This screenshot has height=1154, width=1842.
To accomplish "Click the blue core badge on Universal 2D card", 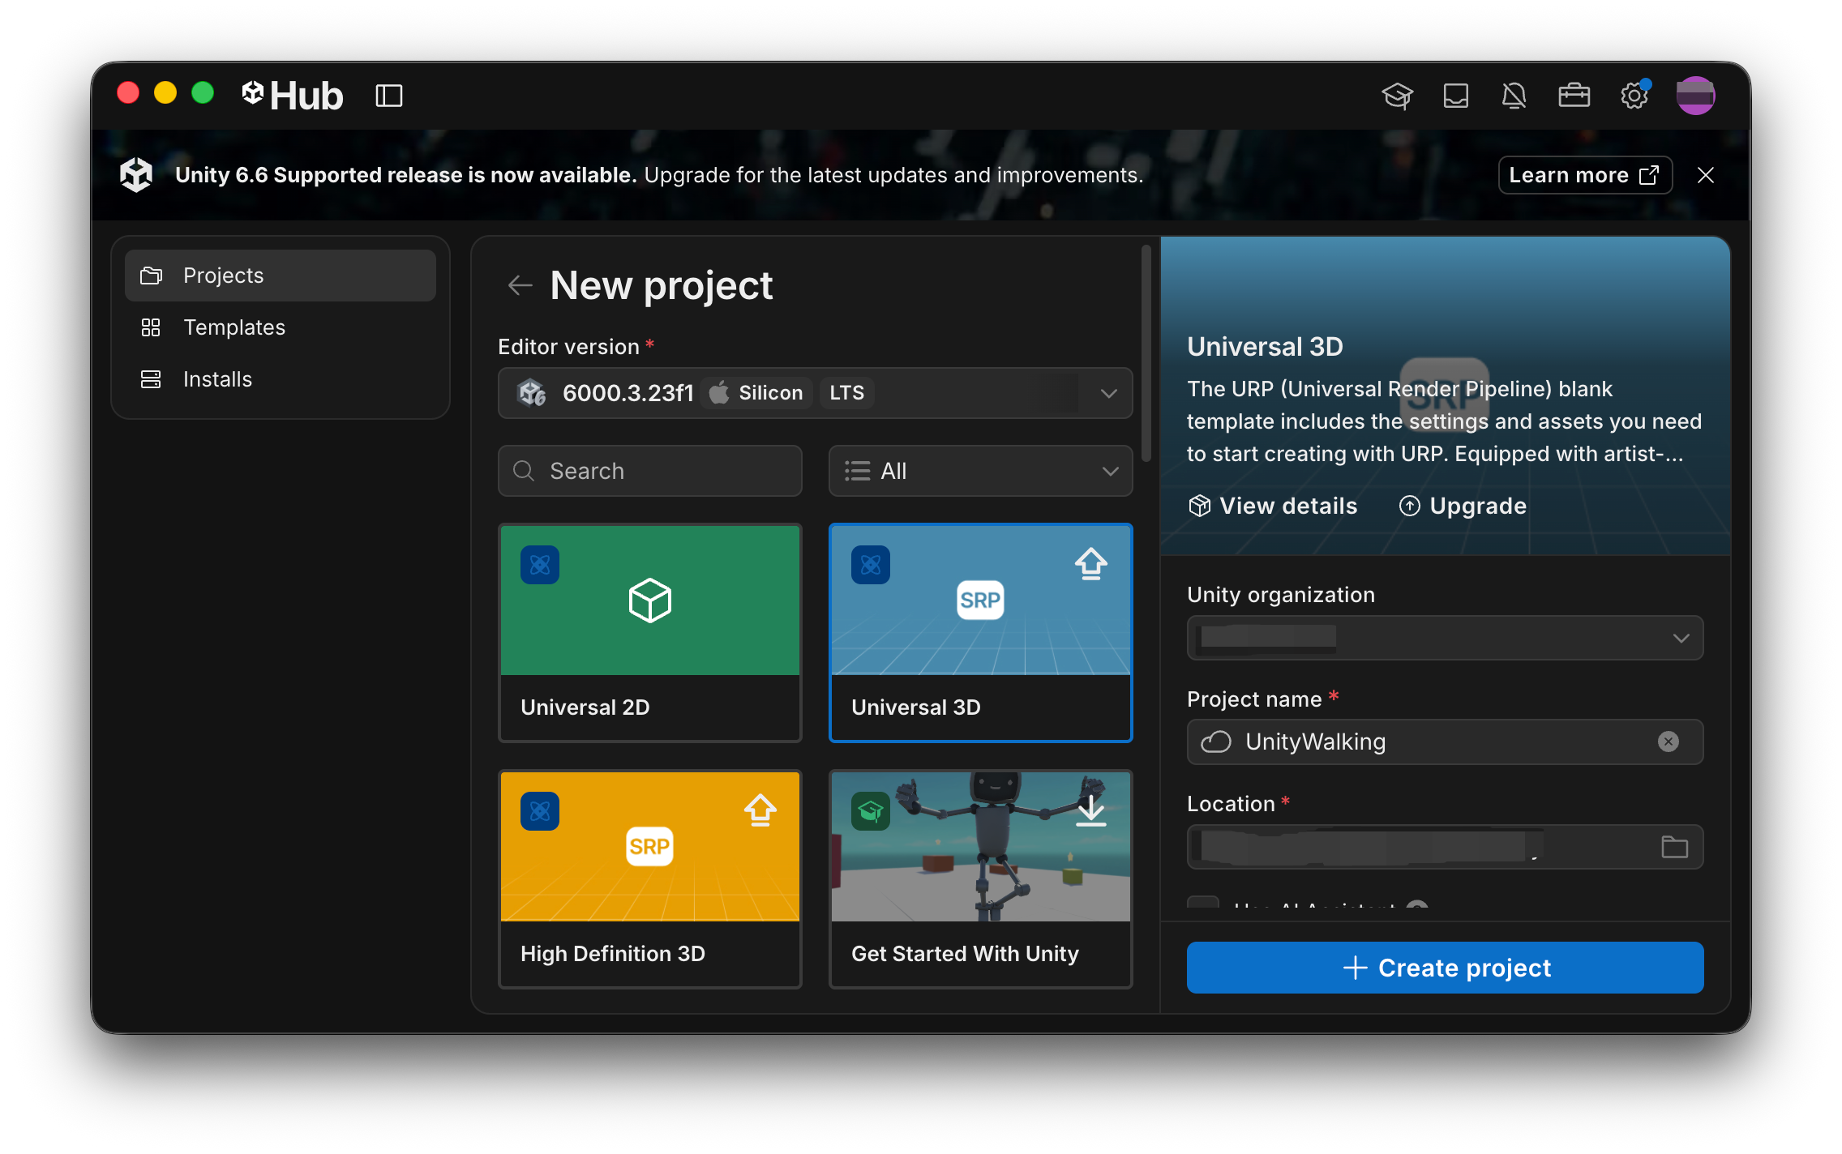I will tap(540, 565).
